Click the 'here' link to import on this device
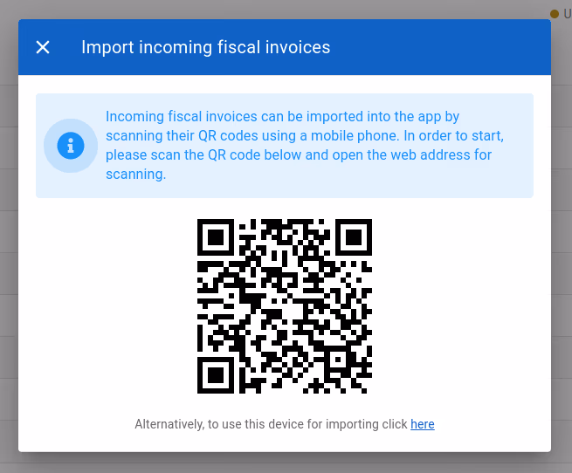Image resolution: width=572 pixels, height=473 pixels. [x=423, y=424]
